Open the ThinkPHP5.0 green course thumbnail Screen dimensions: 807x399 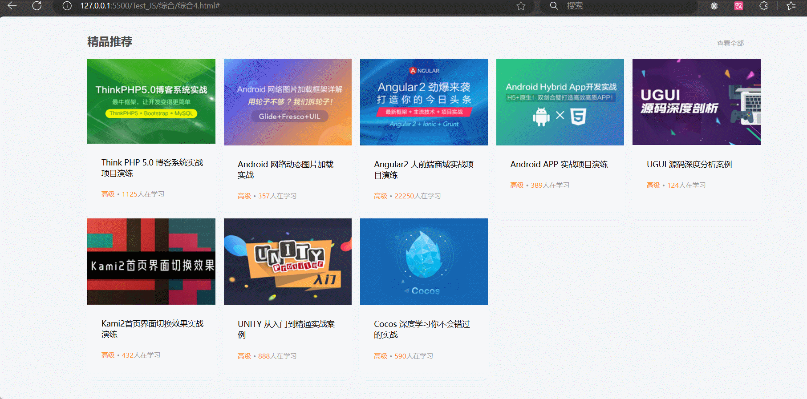[x=151, y=101]
